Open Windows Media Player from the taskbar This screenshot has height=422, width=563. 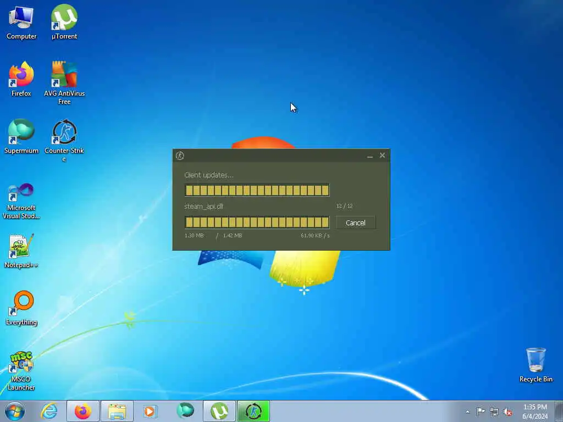(150, 411)
